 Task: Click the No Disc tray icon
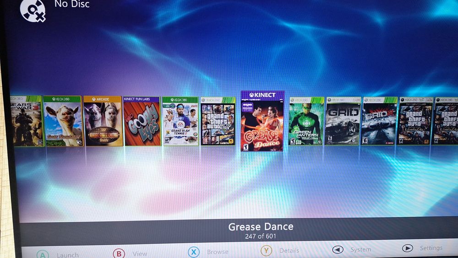pos(33,11)
